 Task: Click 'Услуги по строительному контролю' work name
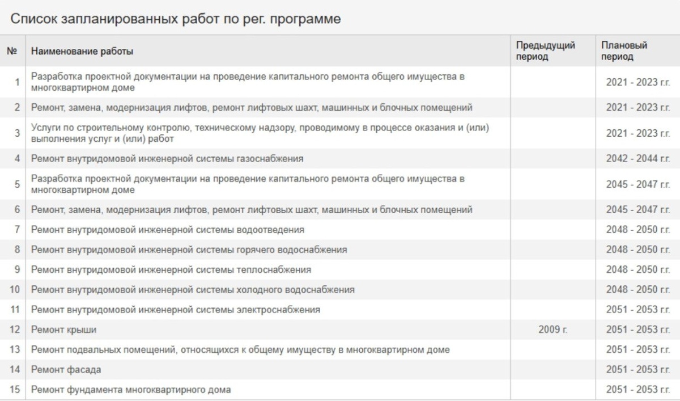click(x=260, y=133)
